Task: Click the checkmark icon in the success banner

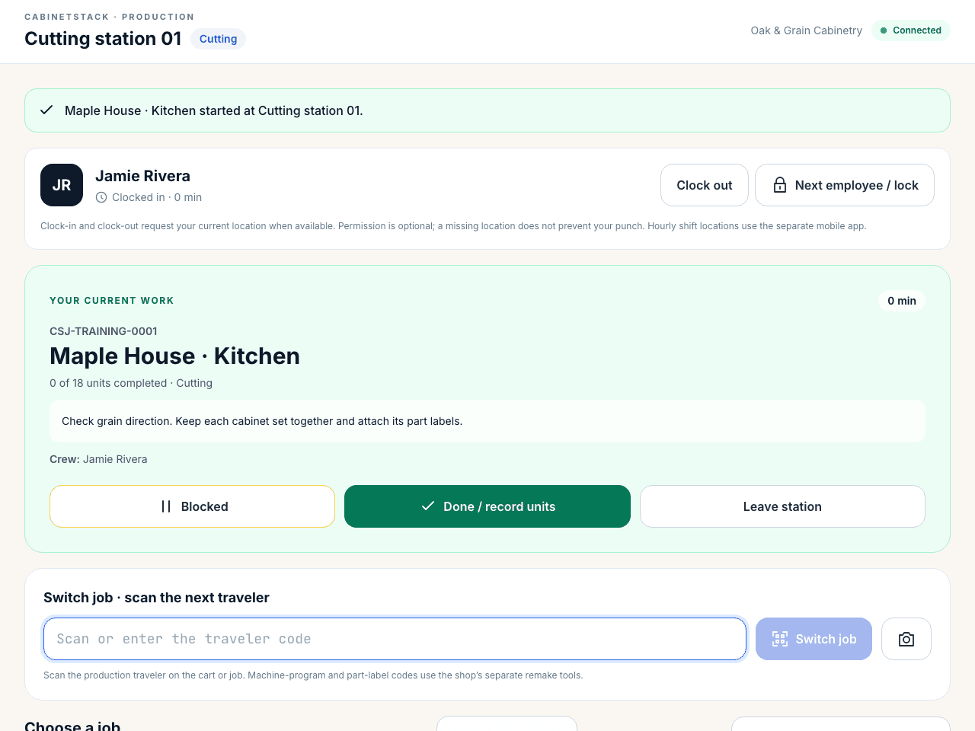Action: pyautogui.click(x=46, y=110)
